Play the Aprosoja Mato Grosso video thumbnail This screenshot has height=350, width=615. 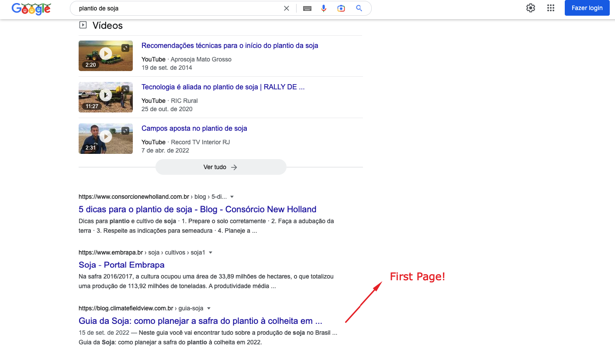coord(105,55)
